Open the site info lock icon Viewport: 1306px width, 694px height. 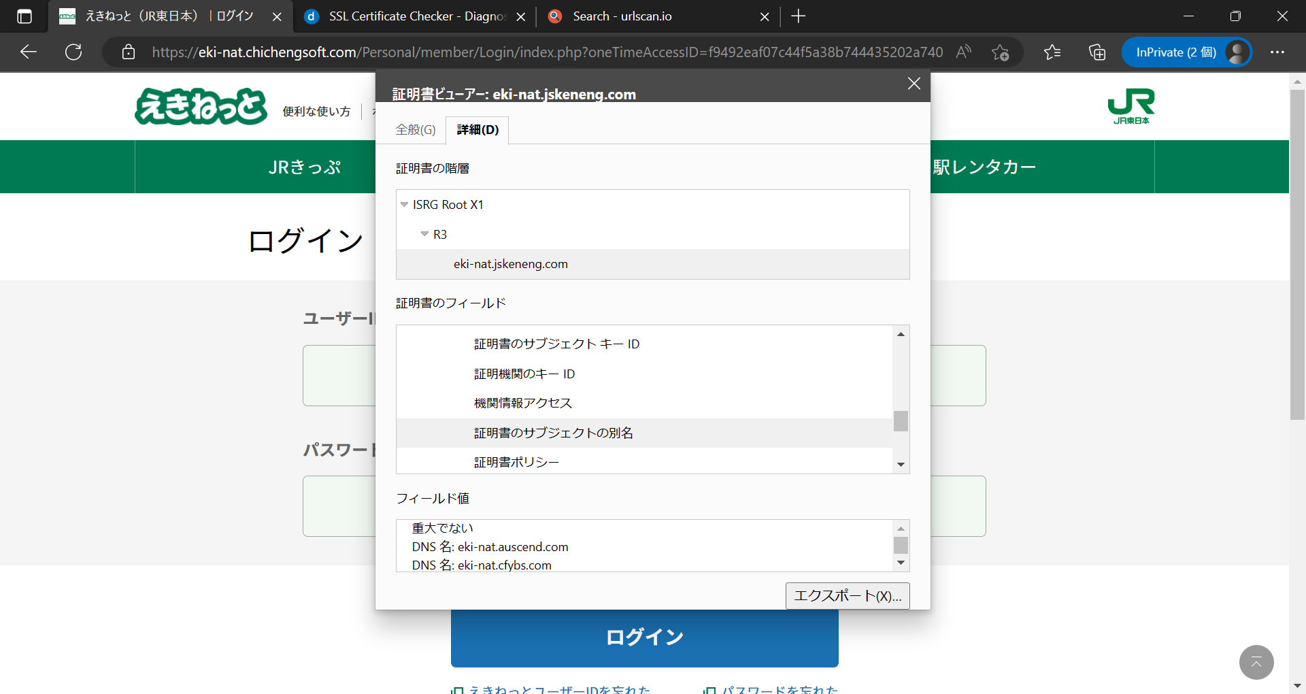[x=129, y=52]
